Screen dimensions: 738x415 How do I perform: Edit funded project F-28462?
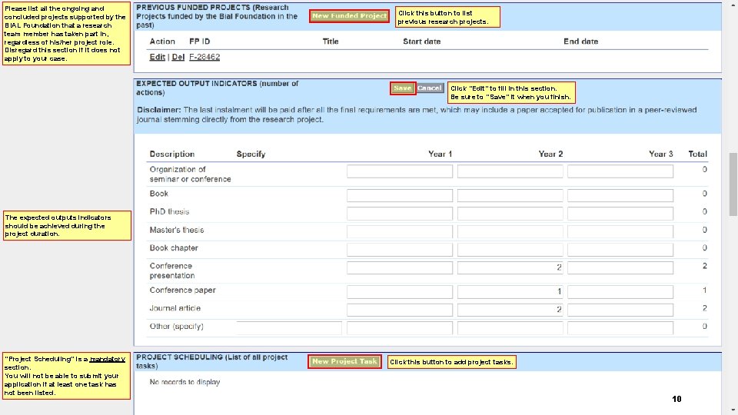click(x=157, y=57)
